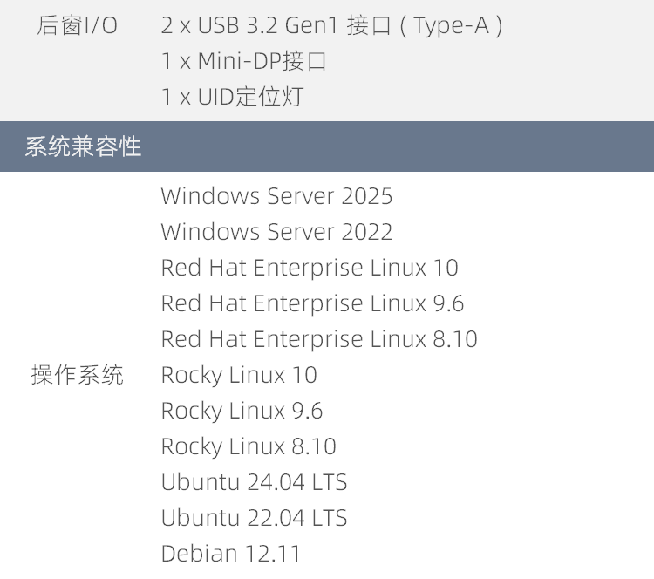Click Red Hat Enterprise Linux 9.6 text
The image size is (654, 579).
312,303
